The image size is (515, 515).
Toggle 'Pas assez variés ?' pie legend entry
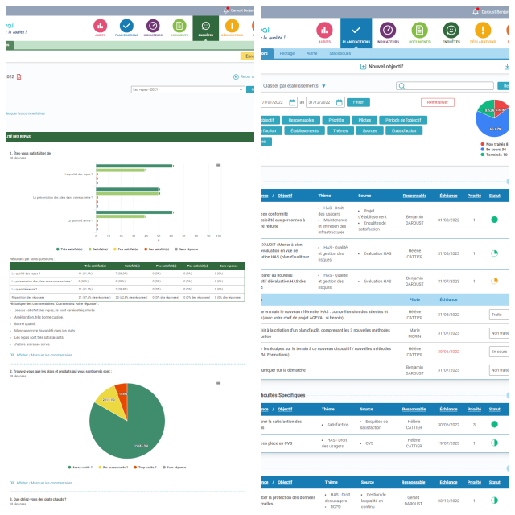pos(113,468)
